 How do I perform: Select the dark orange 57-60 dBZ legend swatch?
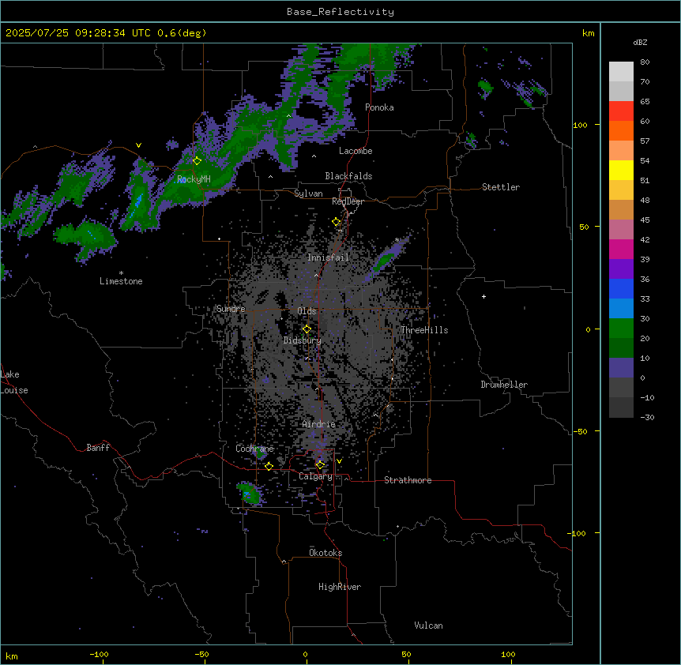pyautogui.click(x=621, y=130)
